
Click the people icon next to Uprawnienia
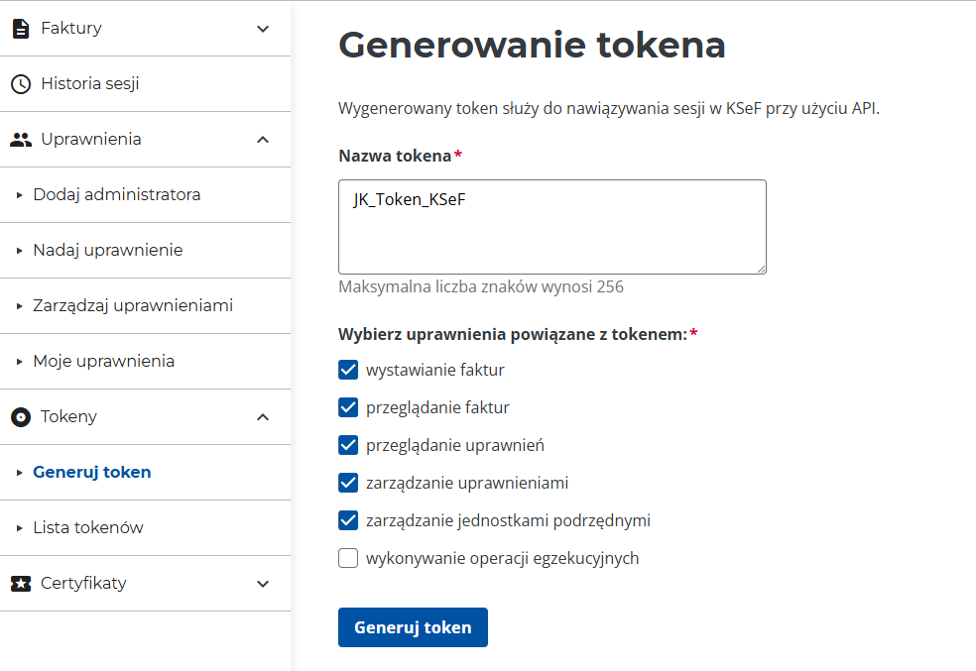tap(22, 139)
